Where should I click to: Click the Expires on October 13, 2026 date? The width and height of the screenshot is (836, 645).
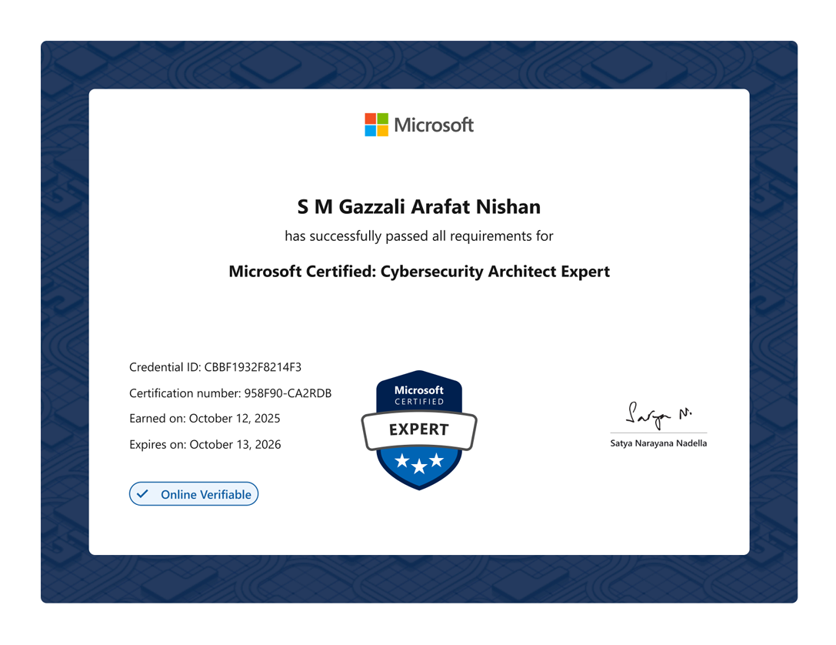[205, 444]
